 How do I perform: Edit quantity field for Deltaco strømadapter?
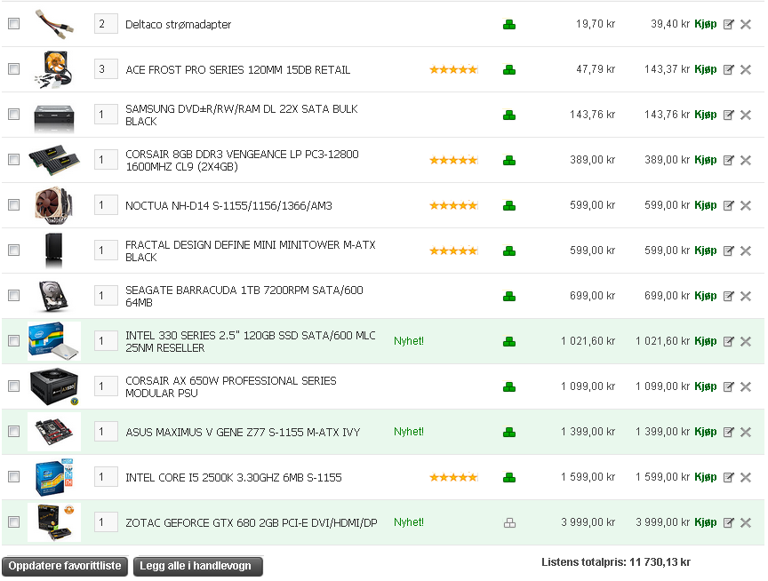coord(106,24)
